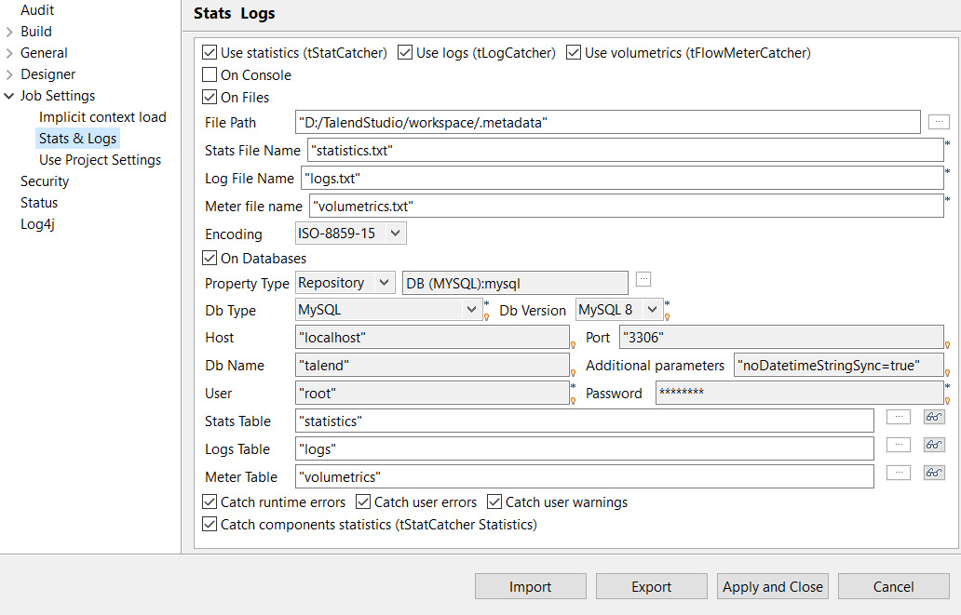This screenshot has width=961, height=615.
Task: Click the ellipsis button beside Logs Table
Action: pos(899,445)
